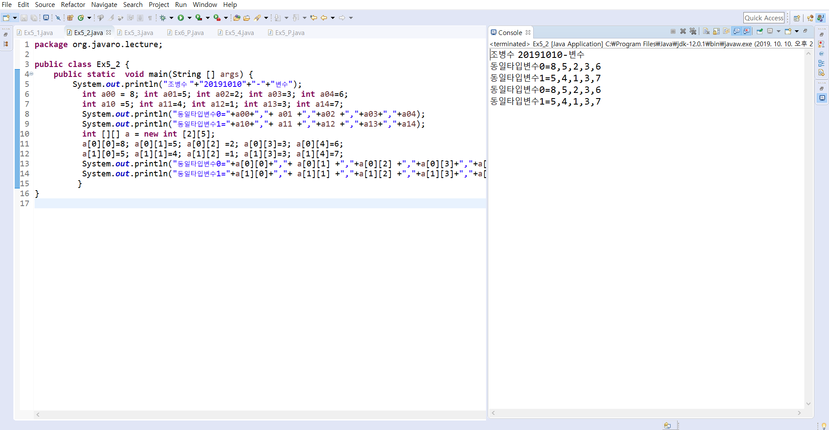Screen dimensions: 829x430
Task: Click the Console vertical scrollbar
Action: coord(808,229)
